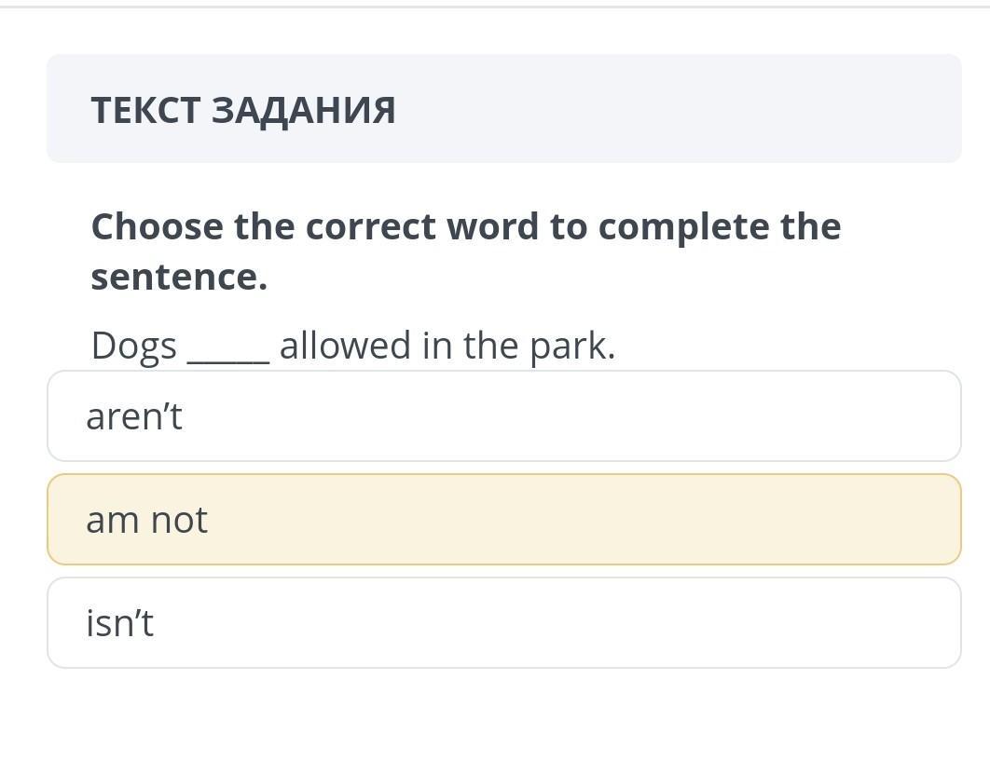Screen dimensions: 990x761
Task: Click "the" right before "park."
Action: (x=490, y=347)
